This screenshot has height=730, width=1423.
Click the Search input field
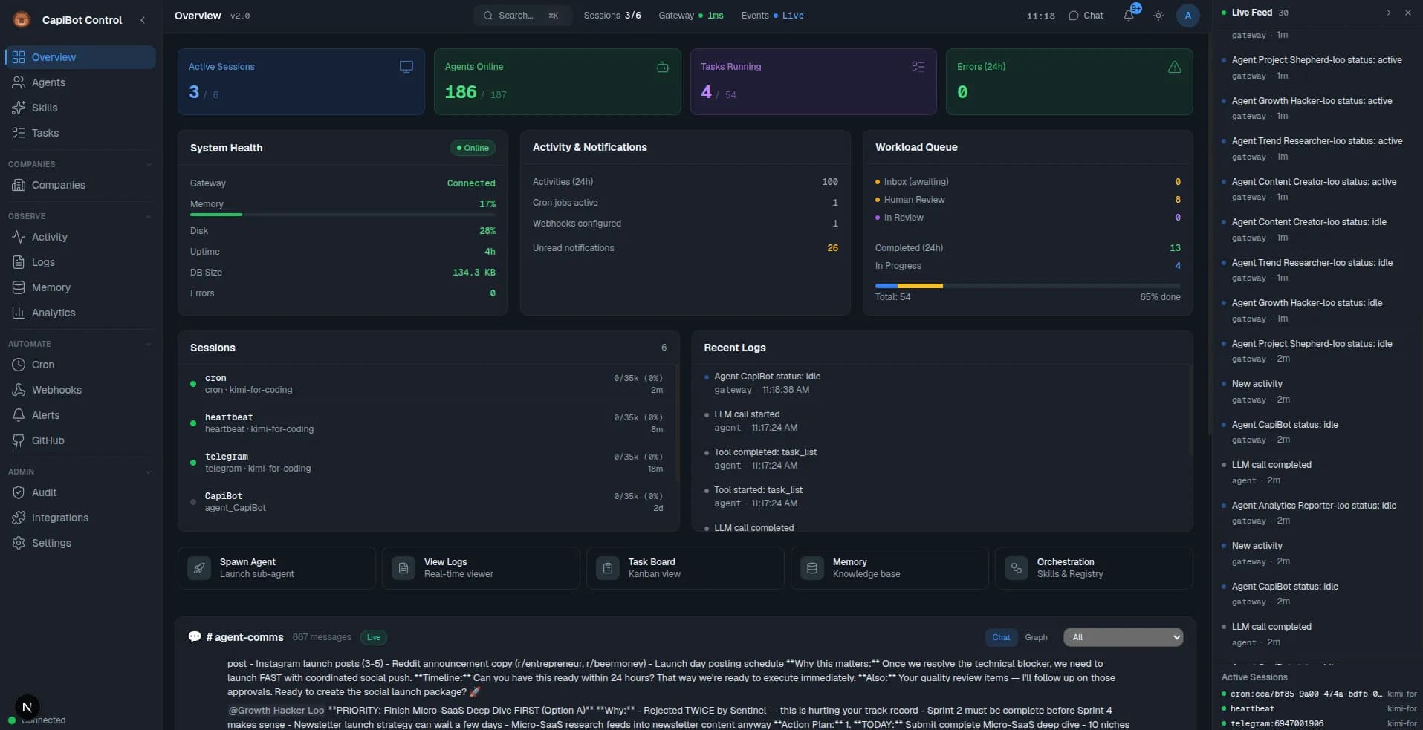tap(522, 16)
